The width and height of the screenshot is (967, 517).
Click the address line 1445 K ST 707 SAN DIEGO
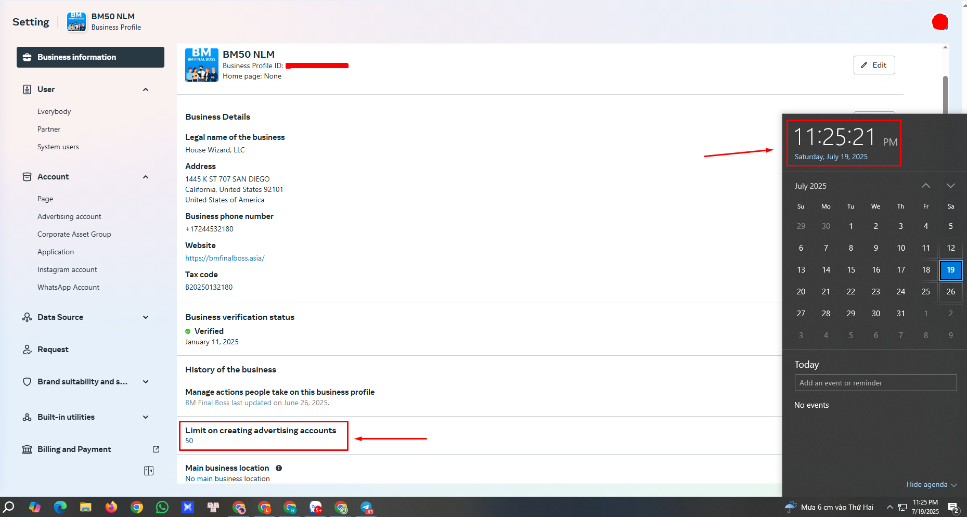227,179
